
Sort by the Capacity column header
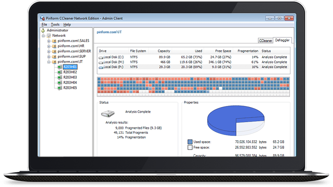pos(160,51)
